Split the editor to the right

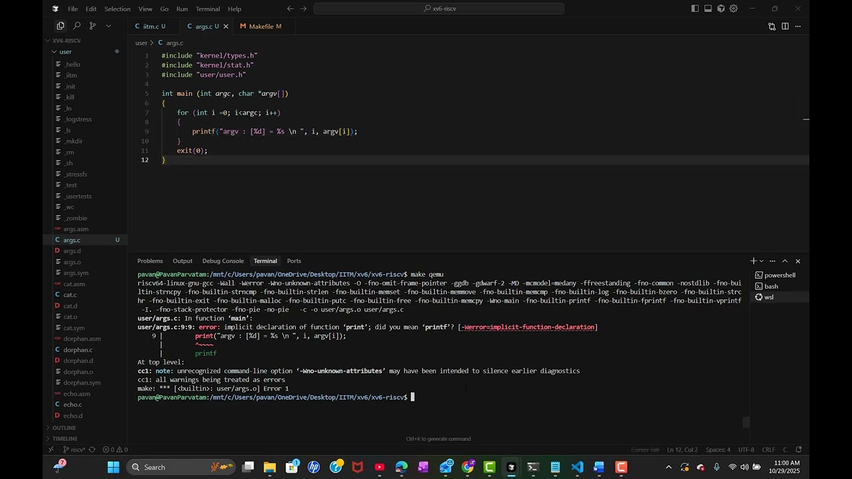pyautogui.click(x=785, y=27)
